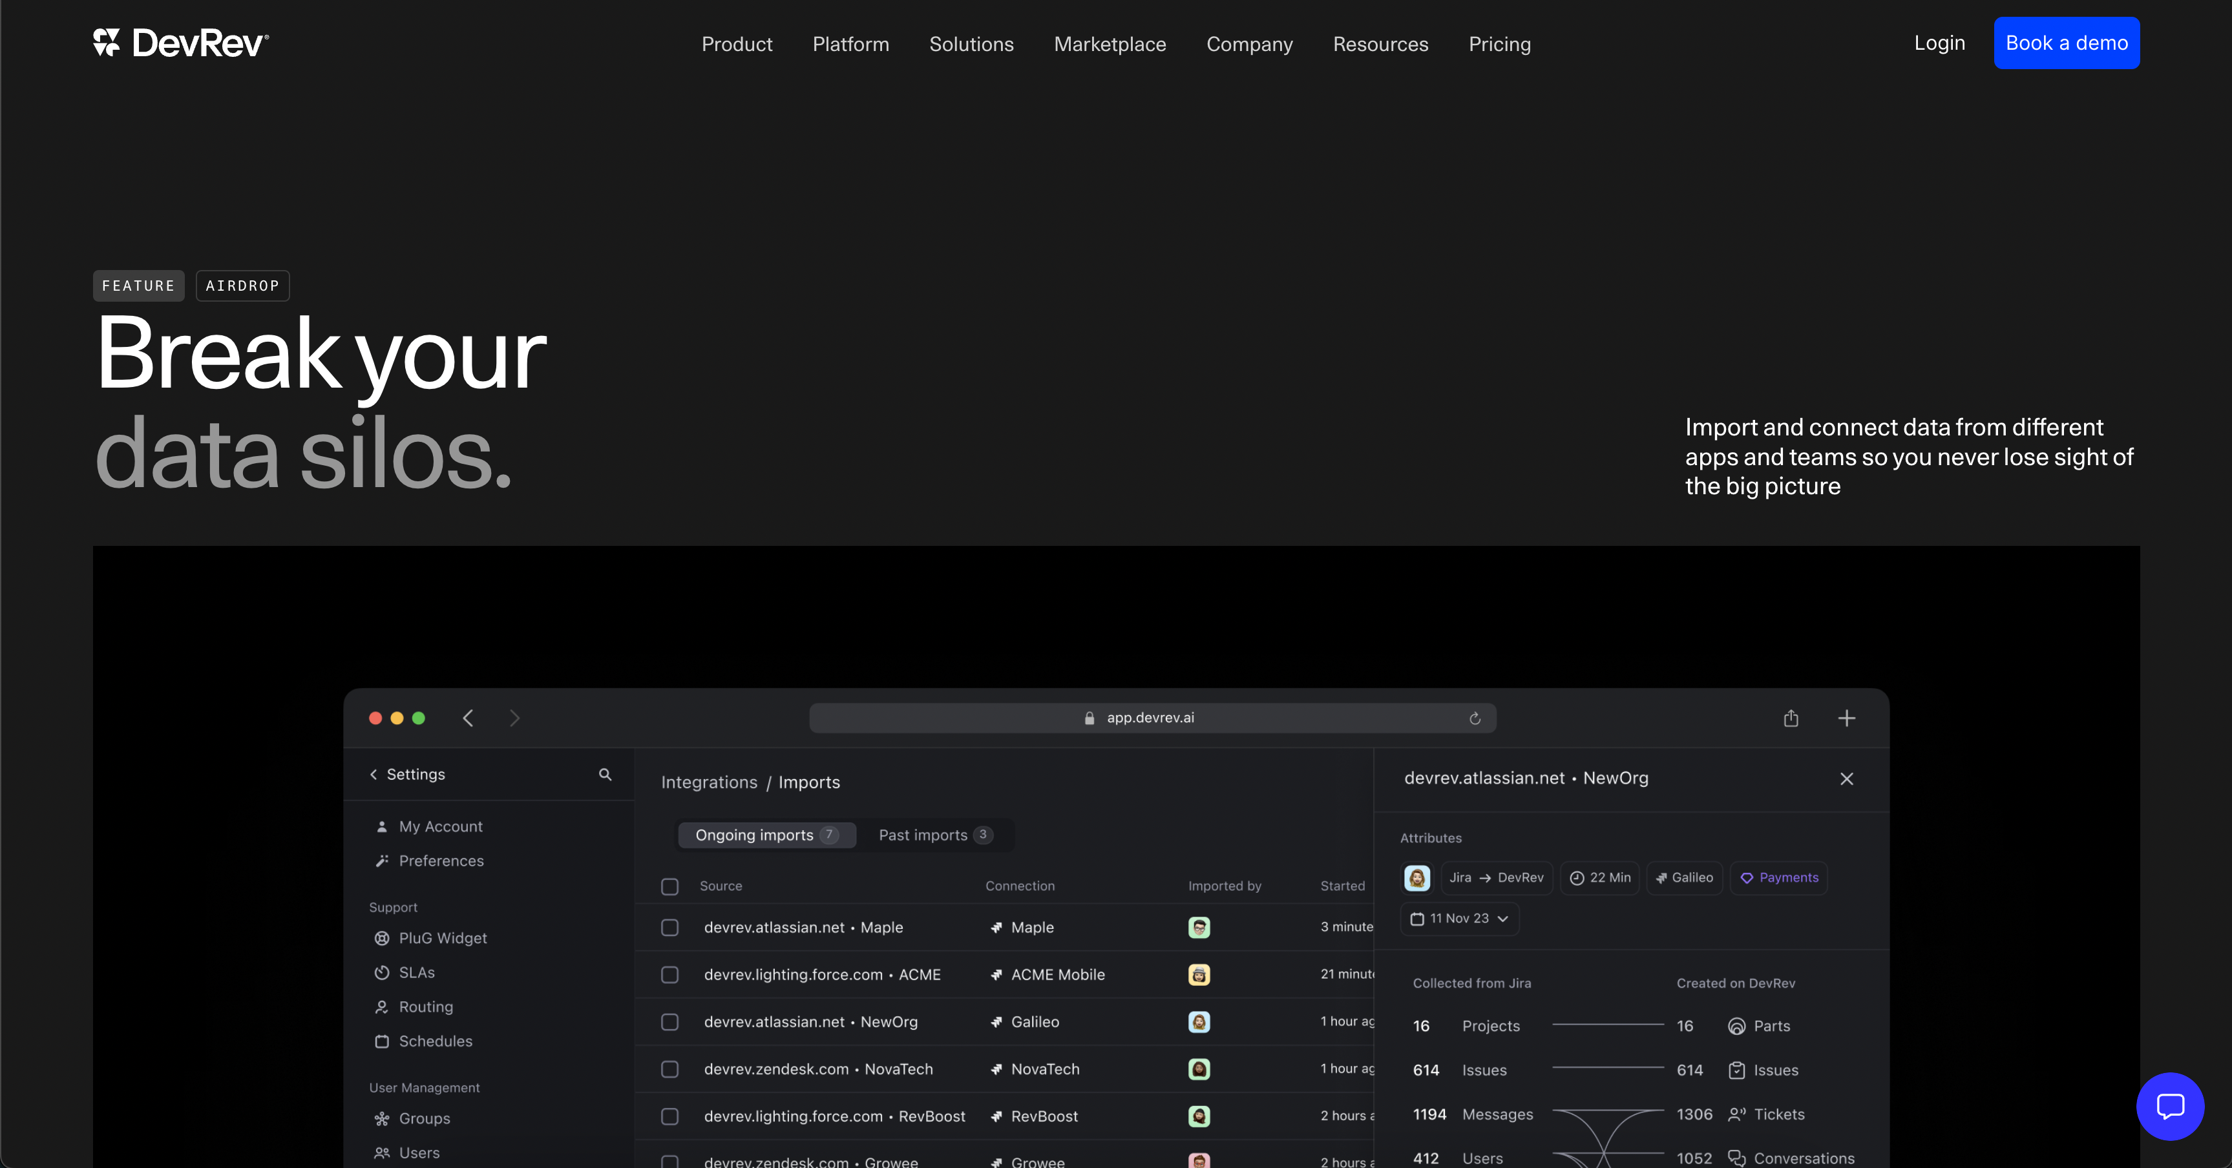
Task: Click the Imported by column header
Action: (1225, 886)
